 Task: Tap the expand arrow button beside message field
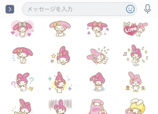pyautogui.click(x=10, y=9)
